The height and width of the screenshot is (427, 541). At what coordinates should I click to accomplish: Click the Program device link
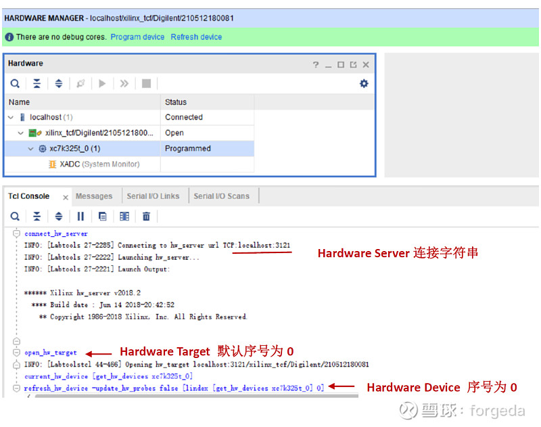point(137,37)
